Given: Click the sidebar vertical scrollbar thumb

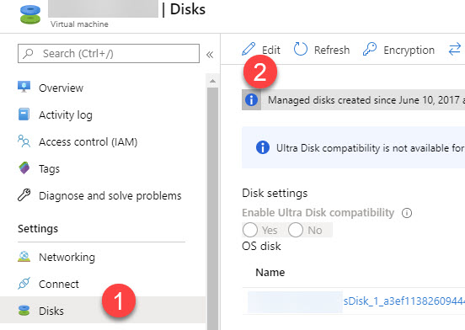Looking at the screenshot, I should coord(212,209).
